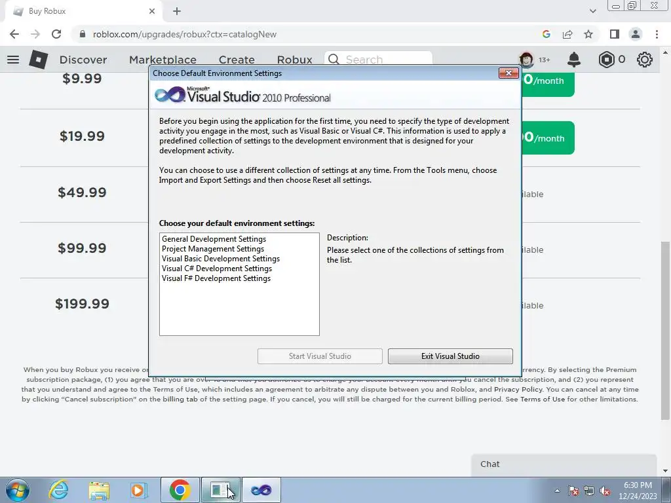671x503 pixels.
Task: Click the Google icon in address bar
Action: [546, 34]
